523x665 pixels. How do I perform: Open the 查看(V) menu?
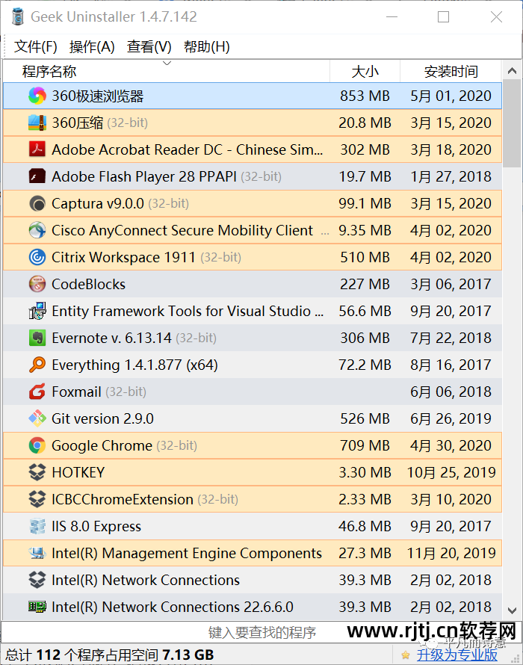pyautogui.click(x=149, y=46)
